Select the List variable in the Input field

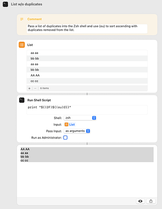[70, 124]
